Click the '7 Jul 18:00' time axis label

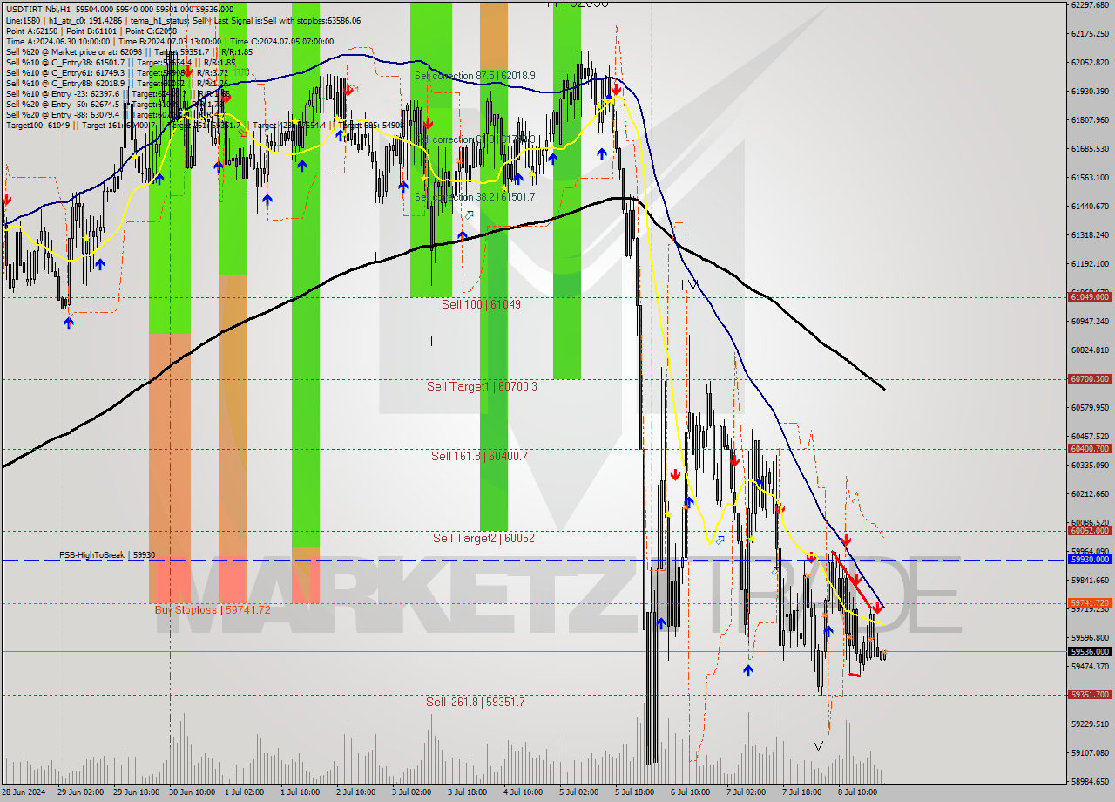coord(802,792)
